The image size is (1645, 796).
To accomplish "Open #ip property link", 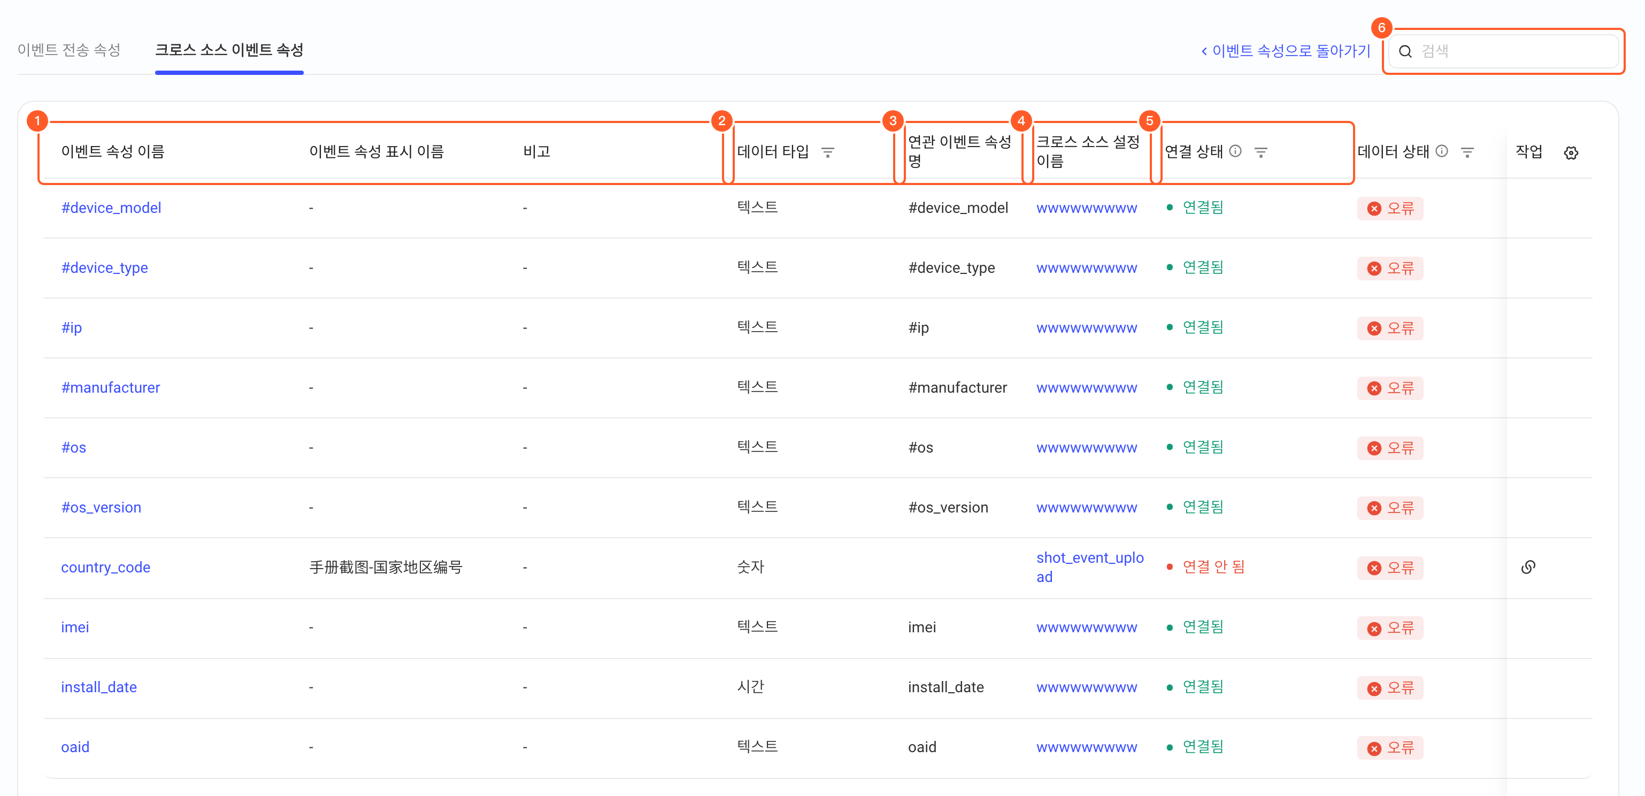I will [72, 328].
